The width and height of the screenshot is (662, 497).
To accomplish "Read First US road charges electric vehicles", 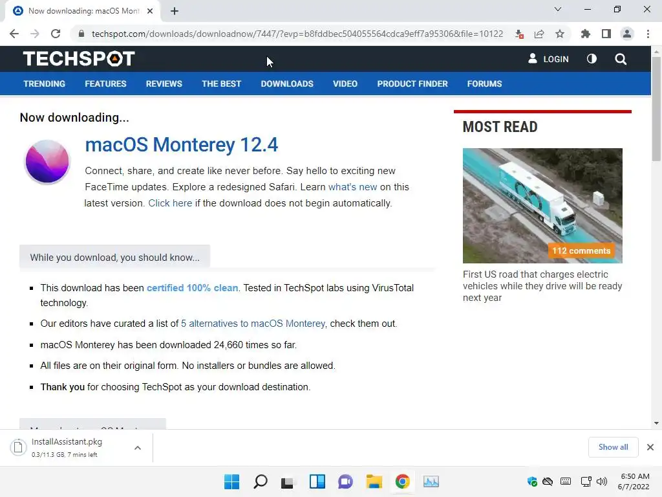I will pos(542,285).
